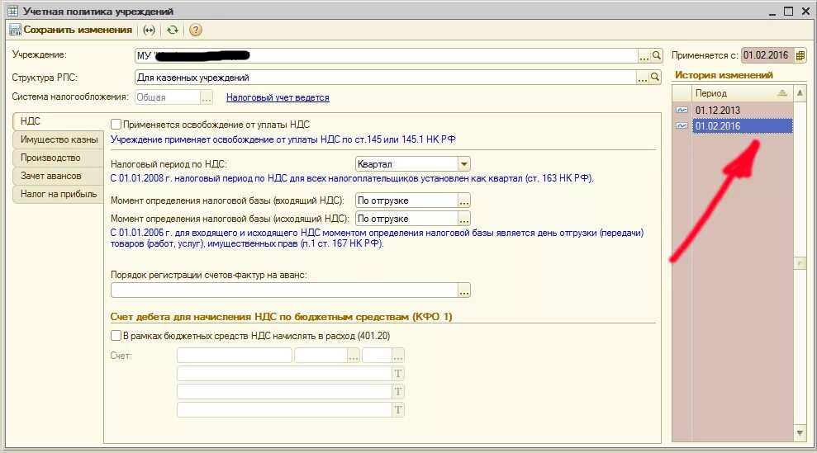Viewport: 817px width, 453px height.
Task: Click ellipsis for исходящий НДС moment field
Action: click(x=464, y=219)
